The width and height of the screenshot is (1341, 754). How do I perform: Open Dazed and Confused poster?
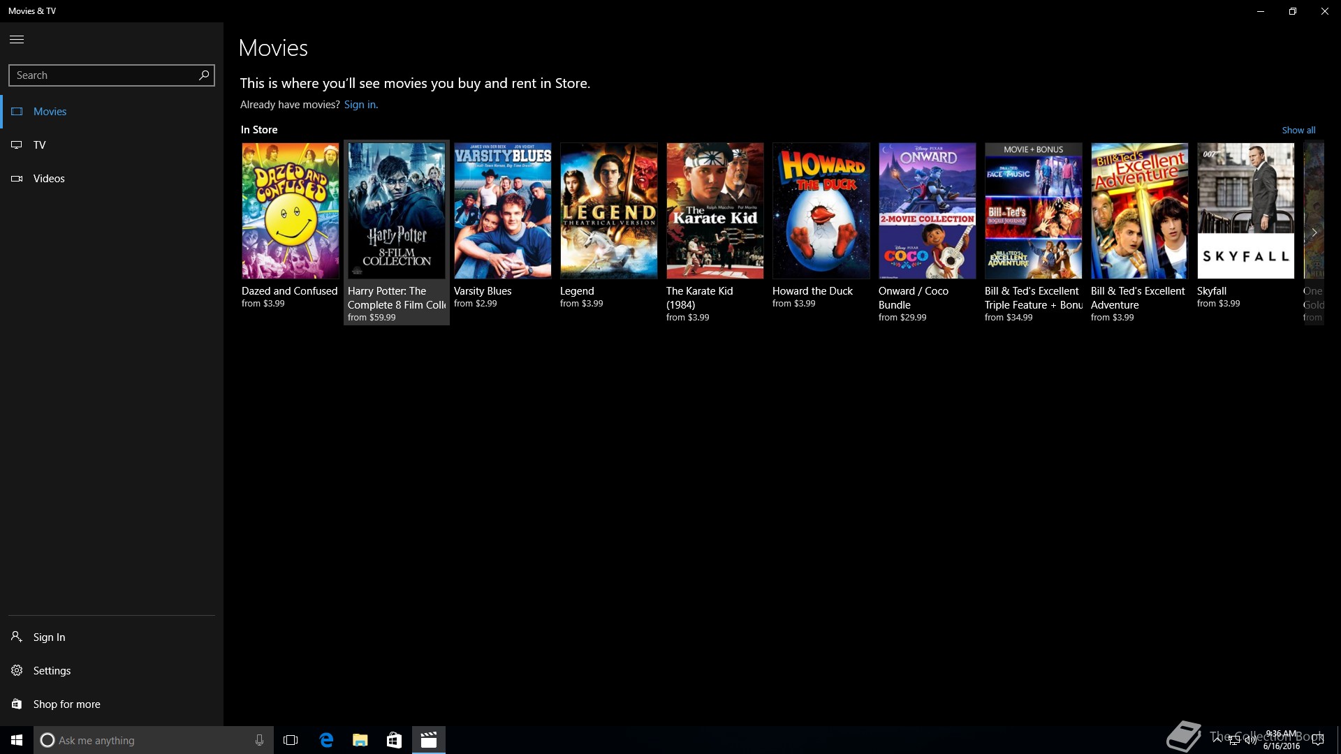[x=291, y=211]
